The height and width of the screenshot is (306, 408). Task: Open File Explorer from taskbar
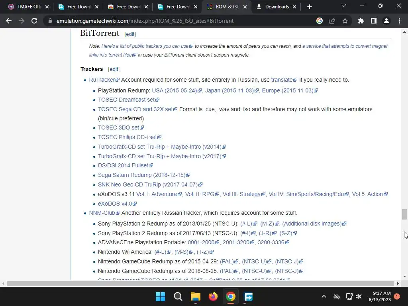(x=195, y=296)
